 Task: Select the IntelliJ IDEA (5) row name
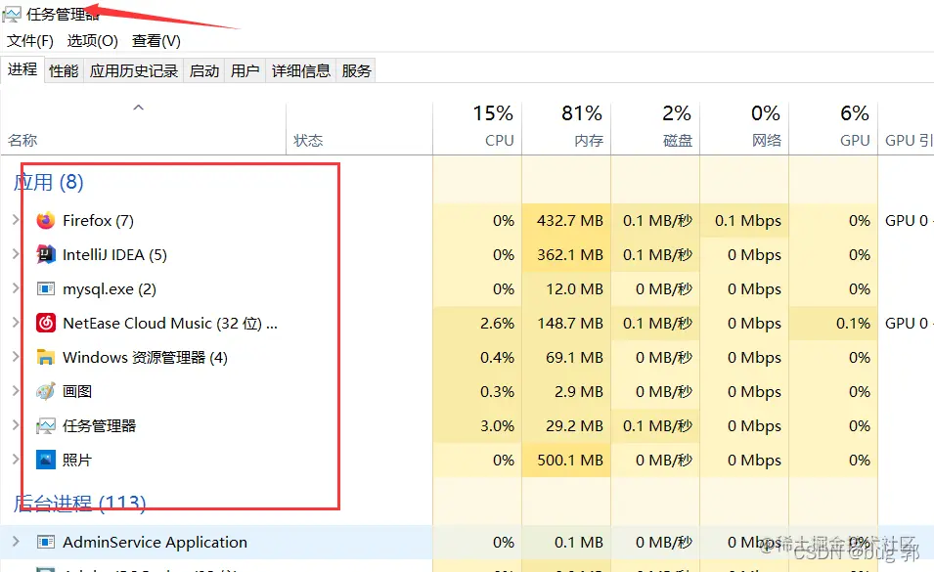tap(115, 255)
